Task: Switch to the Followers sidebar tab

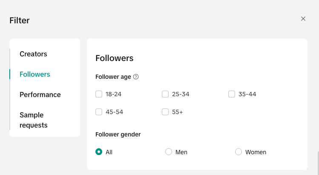Action: coord(35,74)
